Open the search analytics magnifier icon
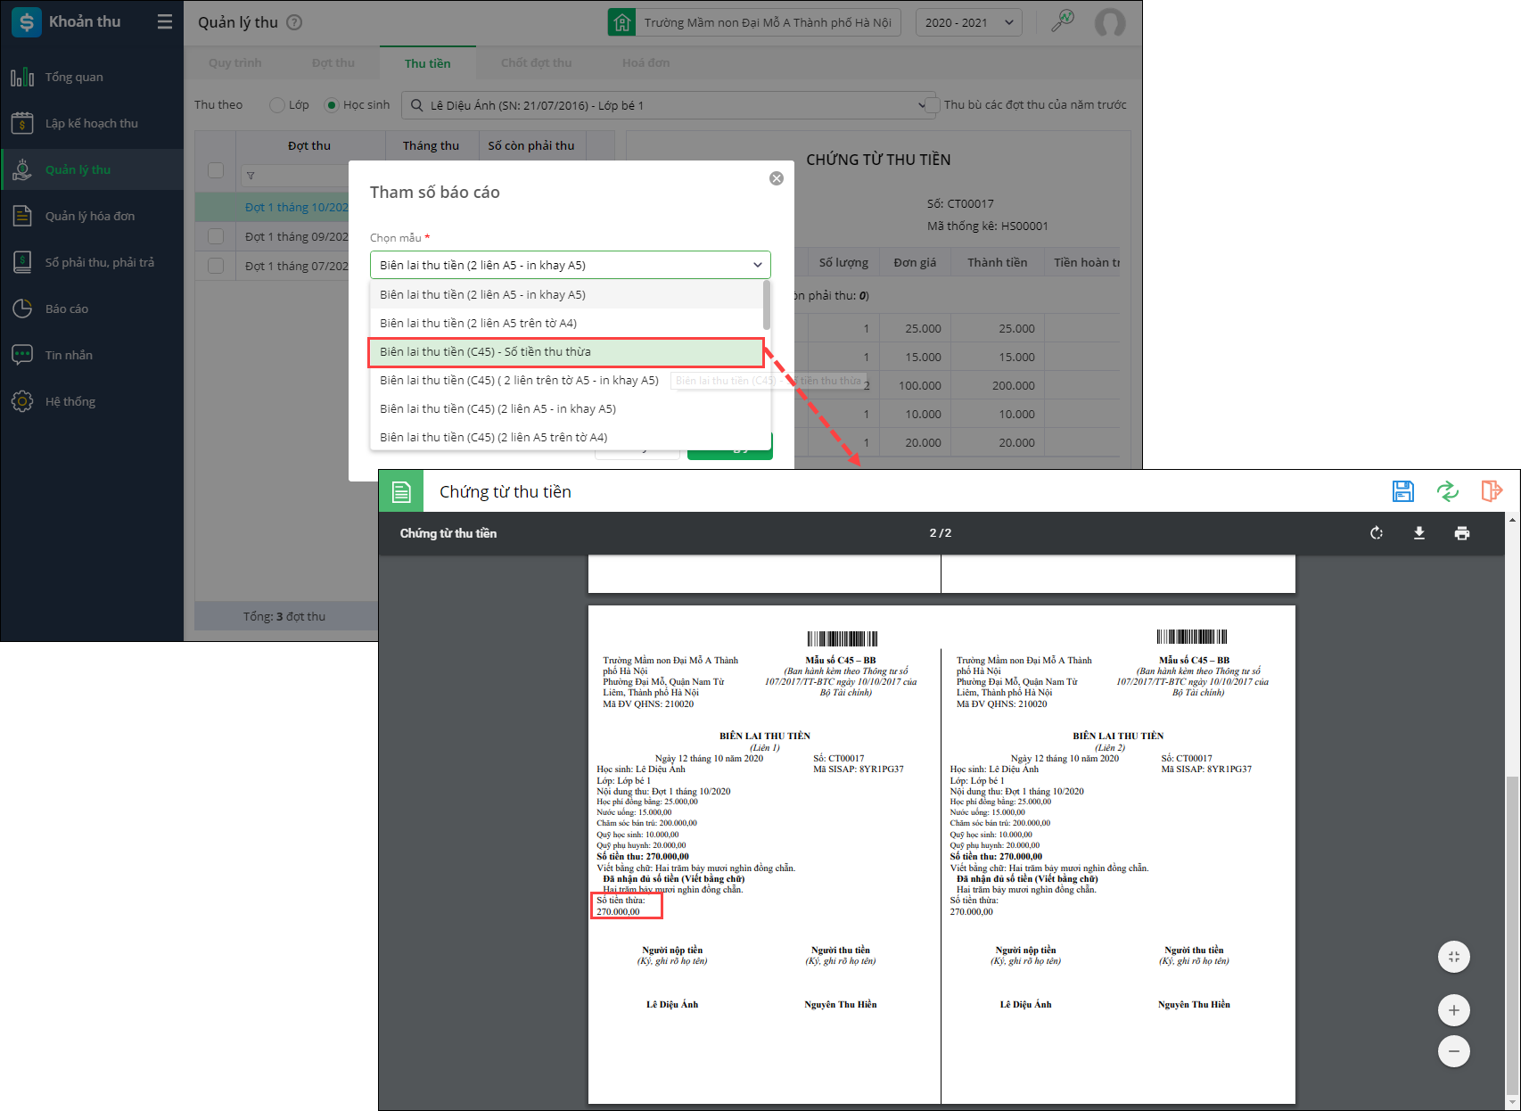The image size is (1521, 1111). pos(1062,21)
